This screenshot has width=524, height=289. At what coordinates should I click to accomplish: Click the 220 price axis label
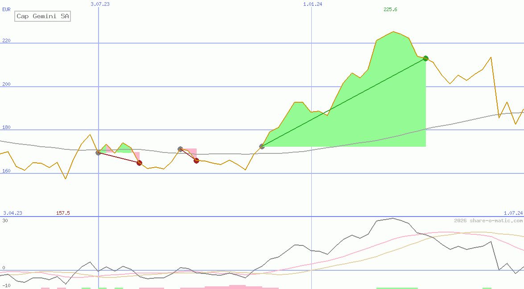pos(6,41)
